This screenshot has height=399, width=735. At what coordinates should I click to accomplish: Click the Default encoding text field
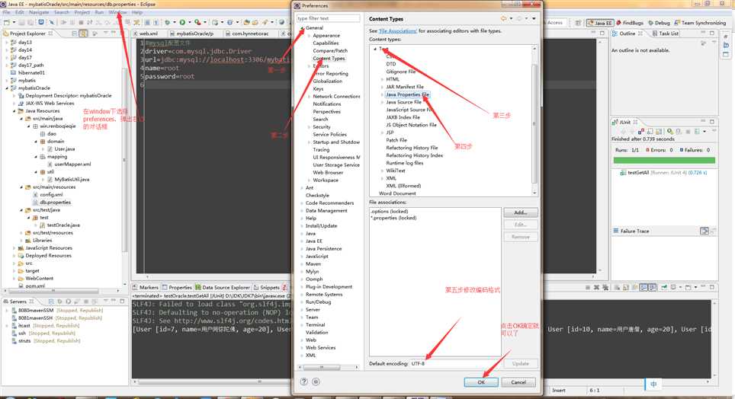(456, 363)
